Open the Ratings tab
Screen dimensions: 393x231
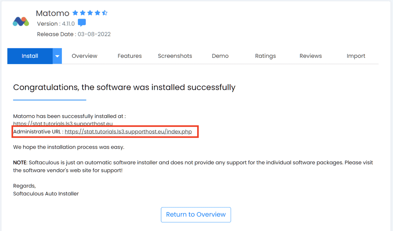pos(265,56)
